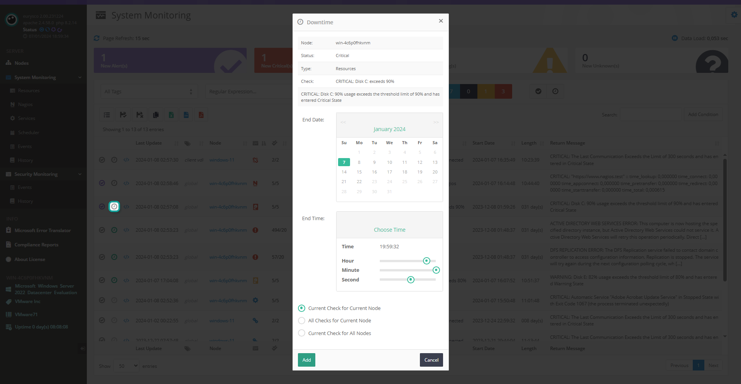
Task: Sort by Length column
Action: coord(529,143)
